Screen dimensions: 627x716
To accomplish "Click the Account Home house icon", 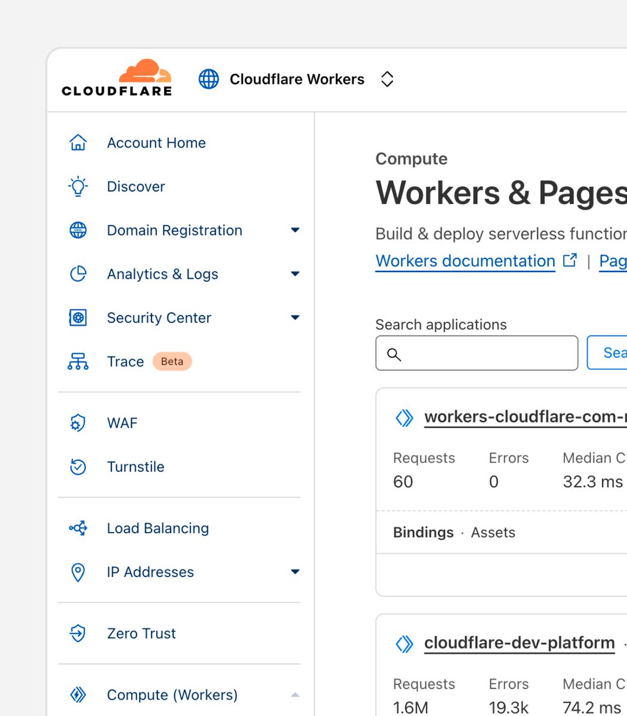I will pos(78,143).
